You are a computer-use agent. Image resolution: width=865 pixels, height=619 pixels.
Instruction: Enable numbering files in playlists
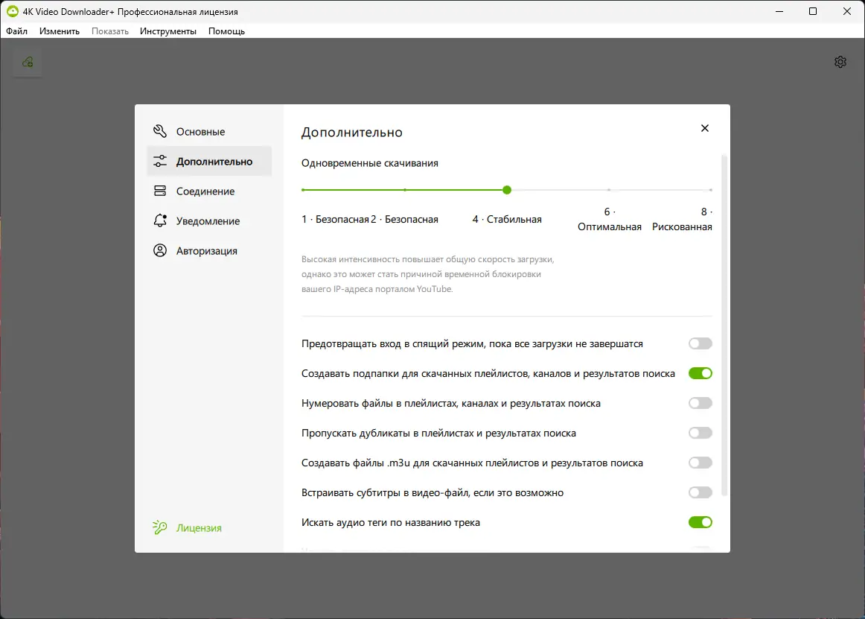[x=700, y=403]
